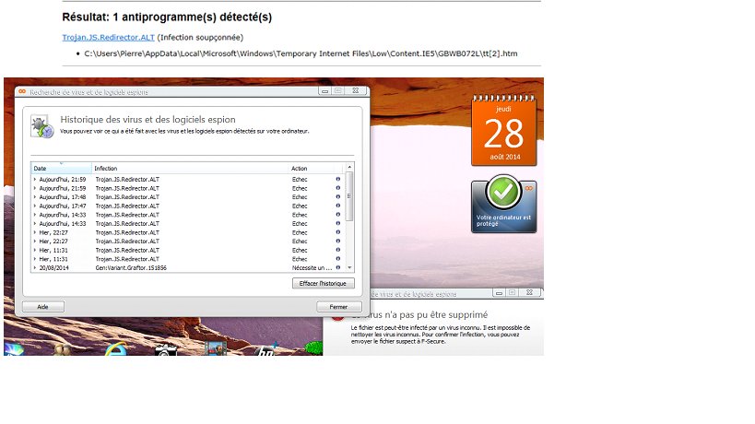The height and width of the screenshot is (424, 755).
Task: Expand the Aujourd'hui, 17:47 row arrow
Action: (x=35, y=206)
